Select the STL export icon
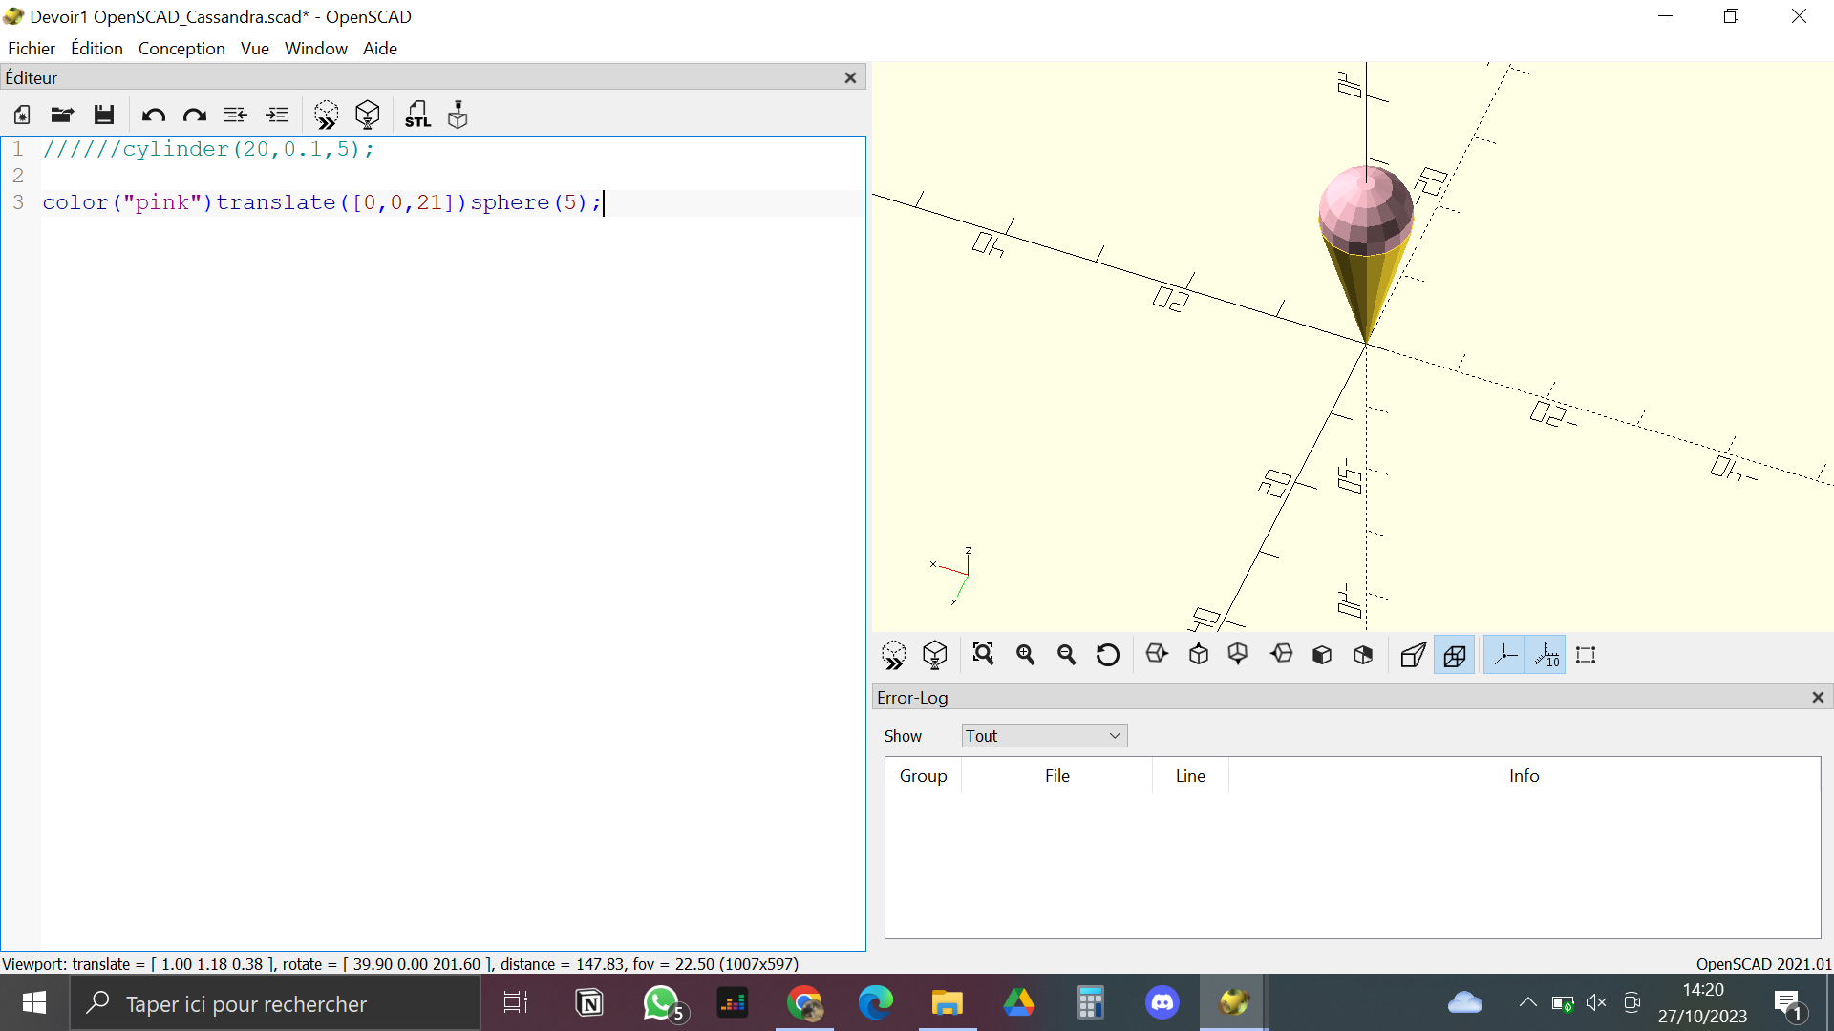The height and width of the screenshot is (1031, 1834). 418,114
